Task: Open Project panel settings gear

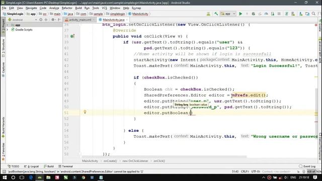Action: (53, 20)
